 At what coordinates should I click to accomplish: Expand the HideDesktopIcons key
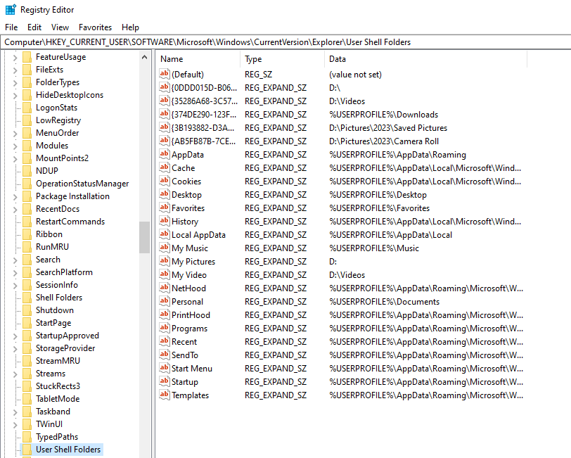click(15, 96)
